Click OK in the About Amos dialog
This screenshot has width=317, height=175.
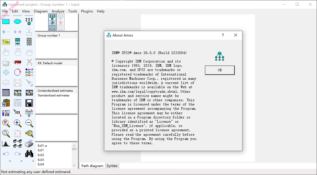coord(220,70)
